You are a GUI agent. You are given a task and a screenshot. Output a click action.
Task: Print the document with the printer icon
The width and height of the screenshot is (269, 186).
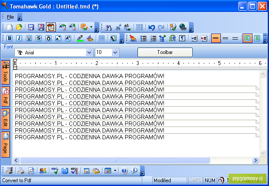(21, 171)
